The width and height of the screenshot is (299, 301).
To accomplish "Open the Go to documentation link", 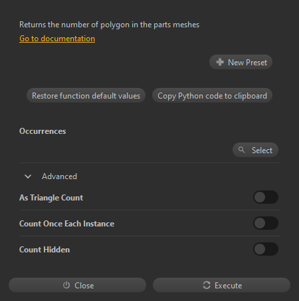I will point(57,39).
